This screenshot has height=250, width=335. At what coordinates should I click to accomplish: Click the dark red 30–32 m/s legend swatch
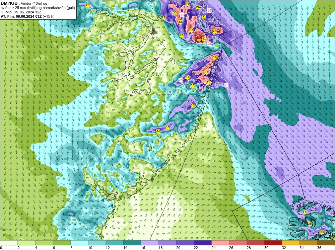(x=273, y=243)
